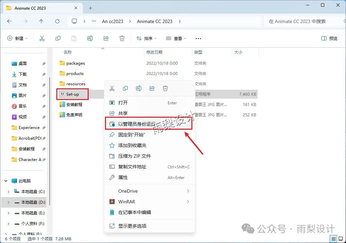Click the Rename icon in the toolbar
The height and width of the screenshot is (243, 346).
(90, 38)
